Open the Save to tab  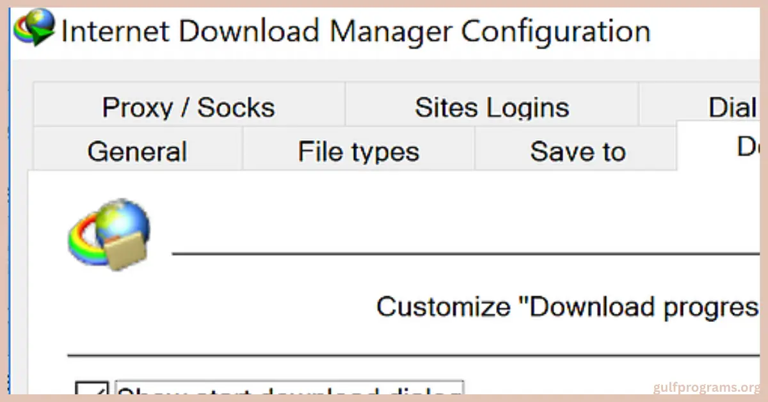pyautogui.click(x=577, y=152)
